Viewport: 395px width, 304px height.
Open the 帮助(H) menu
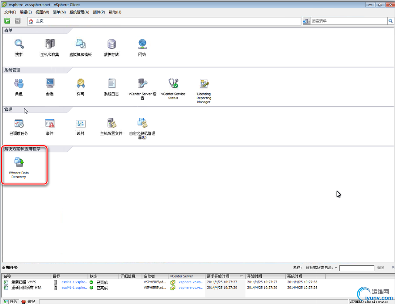point(115,12)
